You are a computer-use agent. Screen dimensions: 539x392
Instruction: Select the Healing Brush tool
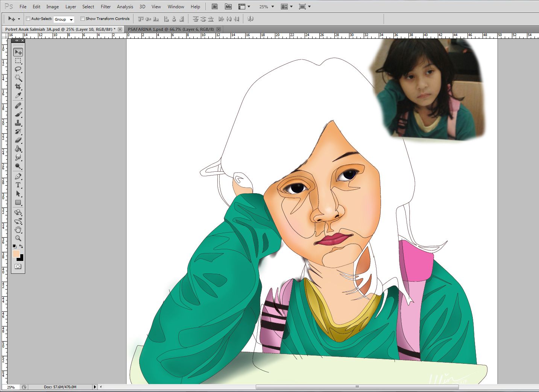point(18,106)
